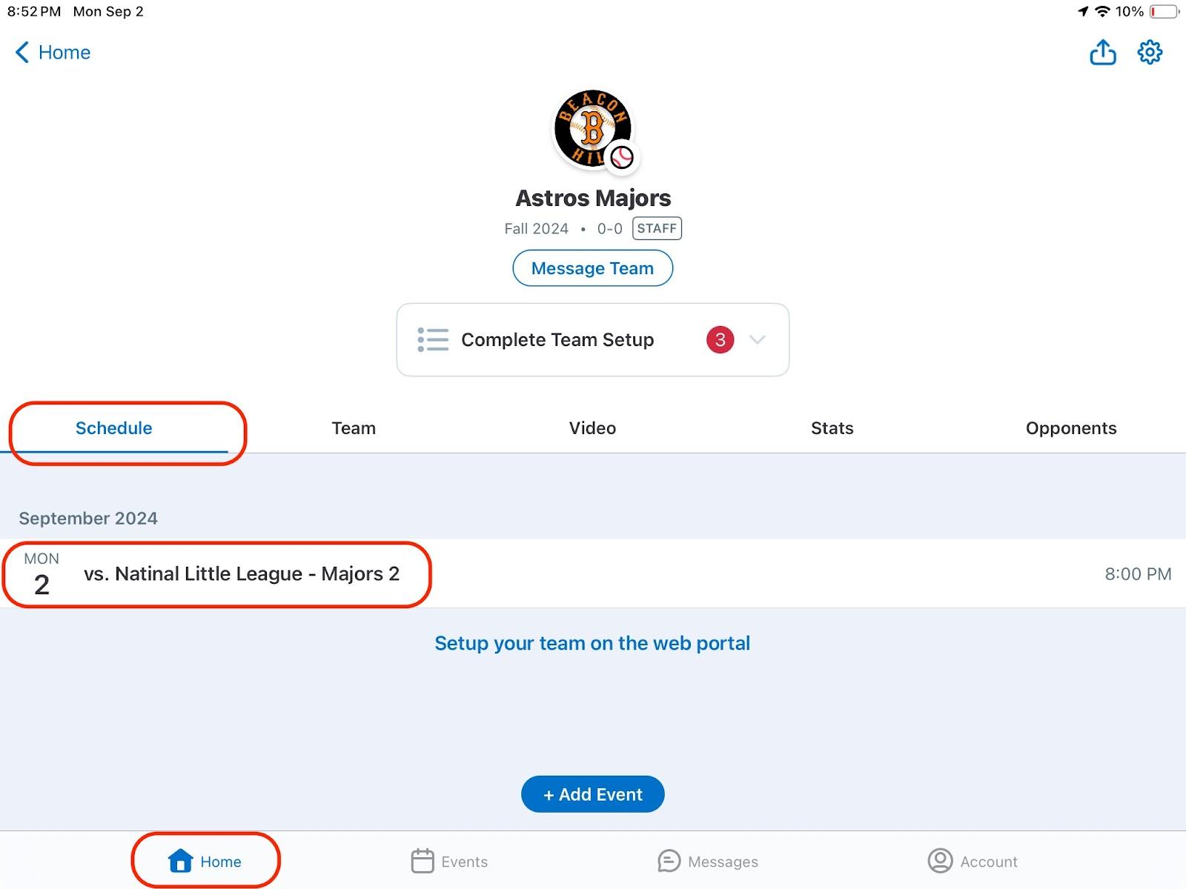
Task: Show the Stats tab
Action: click(x=832, y=428)
